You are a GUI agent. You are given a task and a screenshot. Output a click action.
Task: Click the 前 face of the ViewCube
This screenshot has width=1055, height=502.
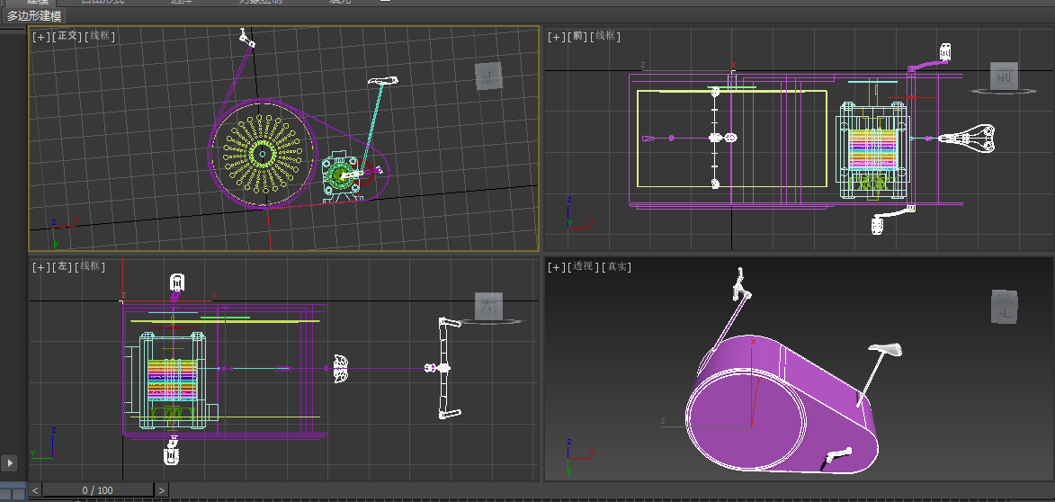coord(1004,76)
